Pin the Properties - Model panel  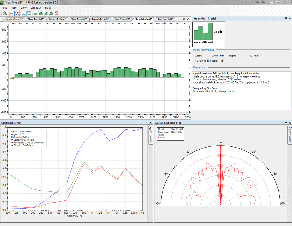[286, 19]
